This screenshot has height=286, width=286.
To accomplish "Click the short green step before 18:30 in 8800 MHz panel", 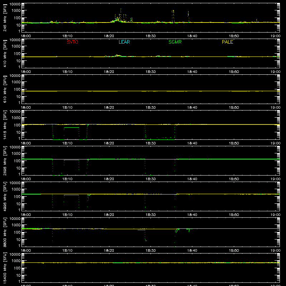I will pos(141,230).
